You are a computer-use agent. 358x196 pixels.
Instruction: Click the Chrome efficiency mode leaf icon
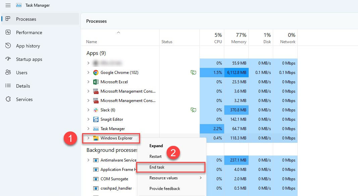pyautogui.click(x=193, y=73)
